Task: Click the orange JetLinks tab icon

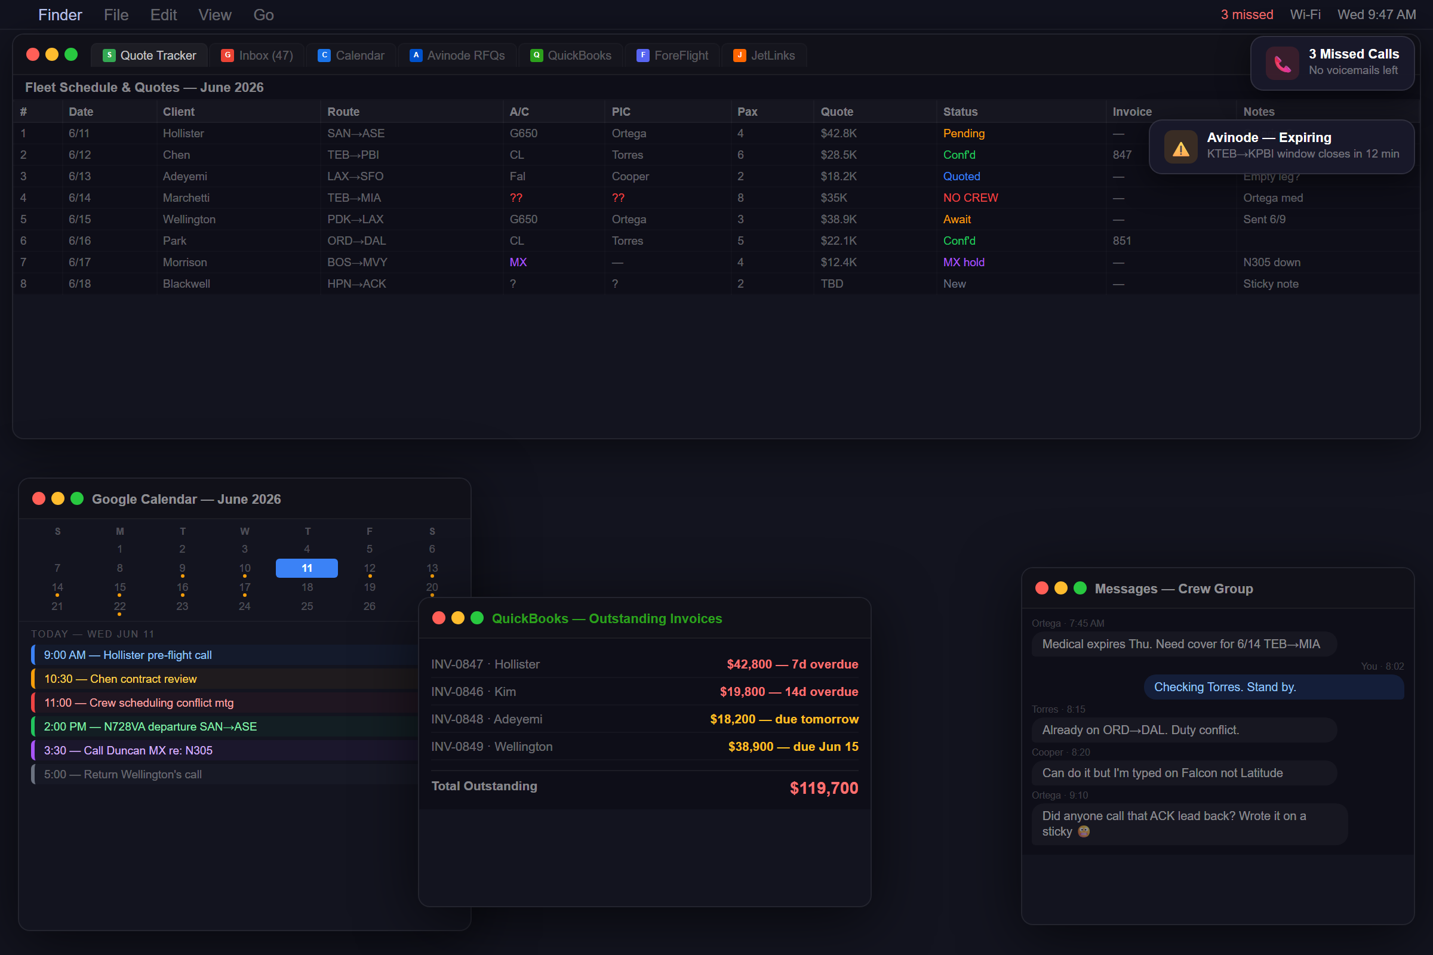Action: [740, 56]
